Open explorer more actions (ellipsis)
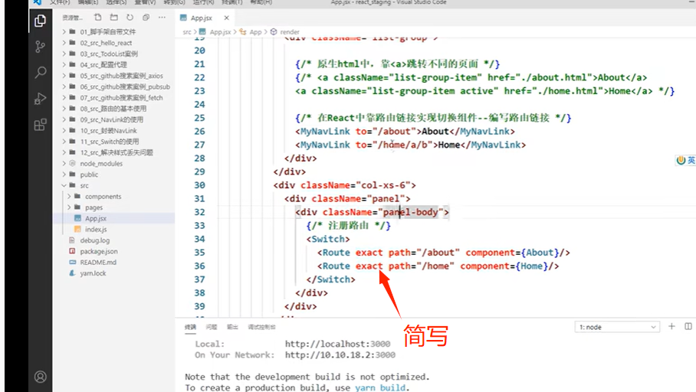The height and width of the screenshot is (392, 696). 162,18
